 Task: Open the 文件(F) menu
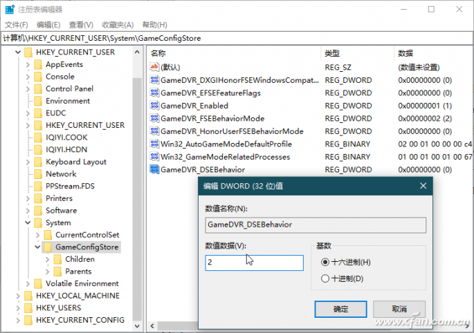coord(17,25)
